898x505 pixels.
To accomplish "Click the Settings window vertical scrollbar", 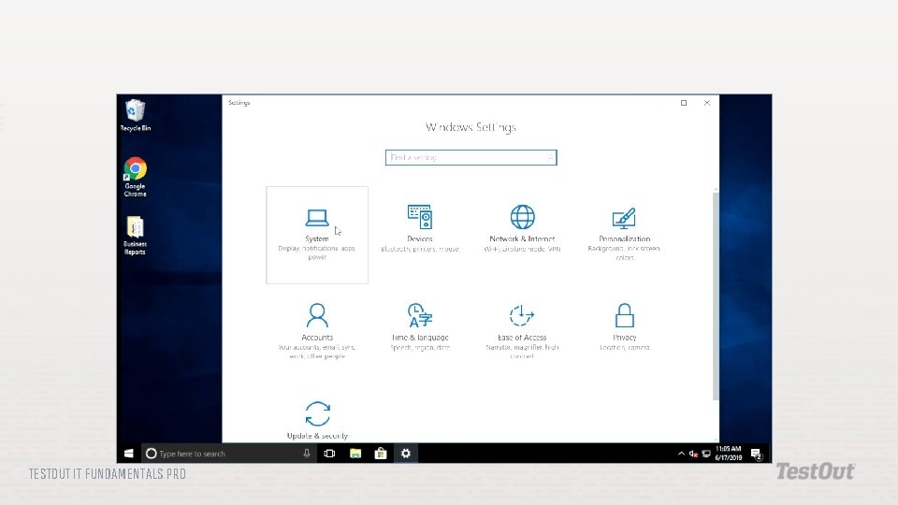I will click(716, 296).
